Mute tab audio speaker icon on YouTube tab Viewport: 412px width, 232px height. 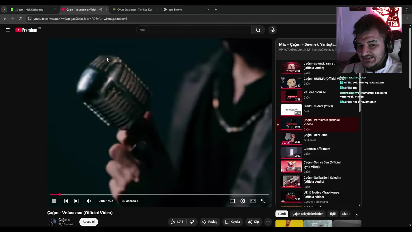[101, 10]
